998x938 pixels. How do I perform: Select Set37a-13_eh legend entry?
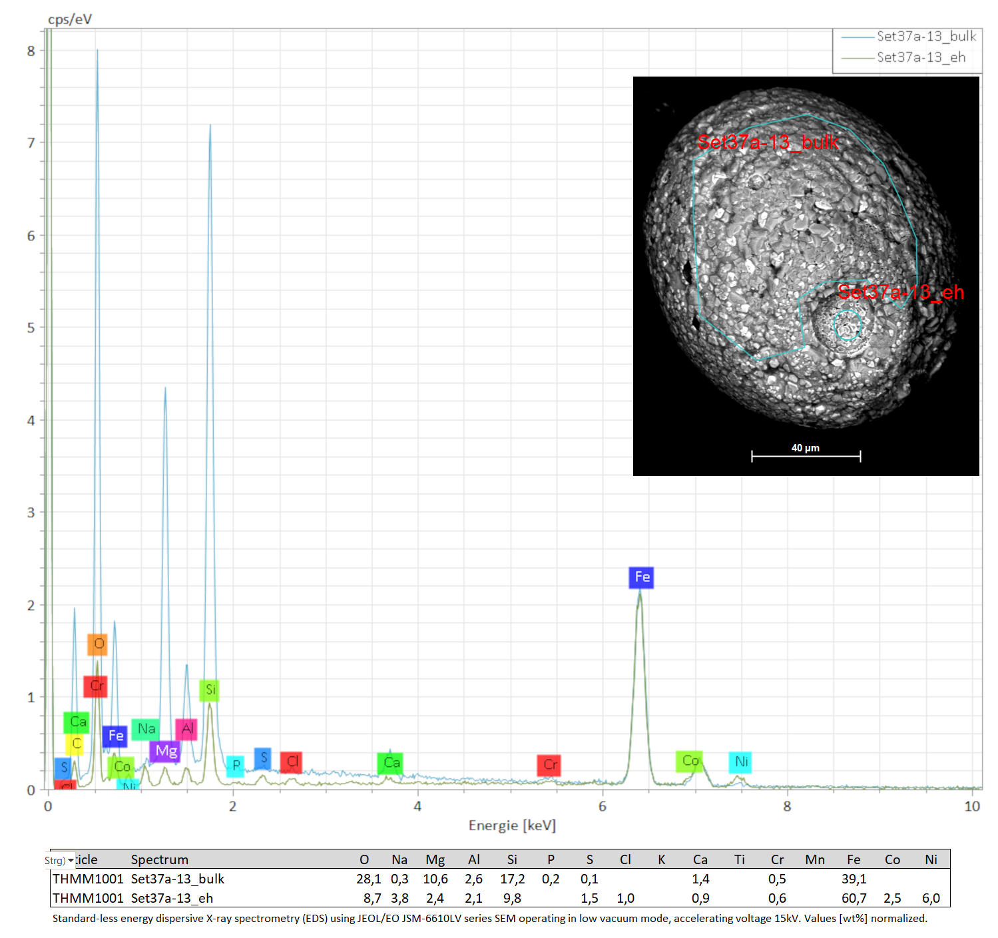coord(903,58)
